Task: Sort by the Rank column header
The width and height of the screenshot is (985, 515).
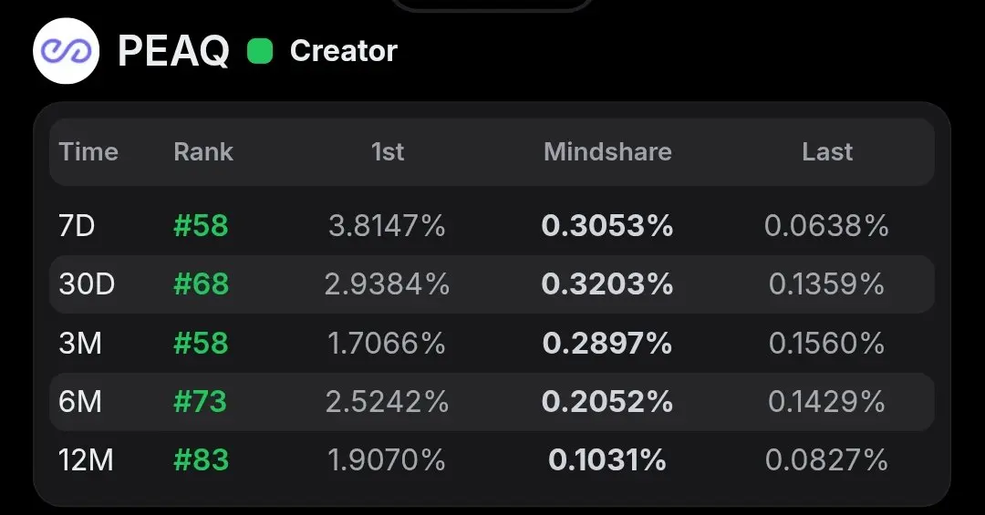Action: (202, 152)
